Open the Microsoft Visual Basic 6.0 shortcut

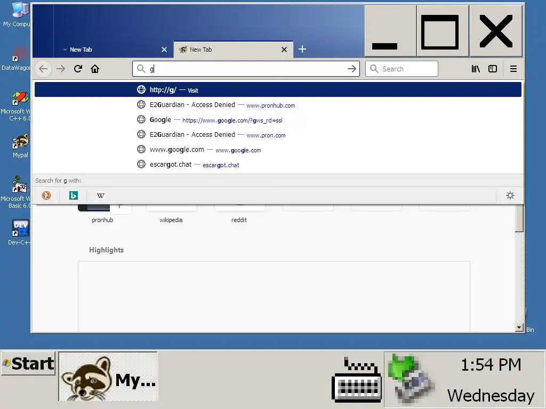pos(15,192)
